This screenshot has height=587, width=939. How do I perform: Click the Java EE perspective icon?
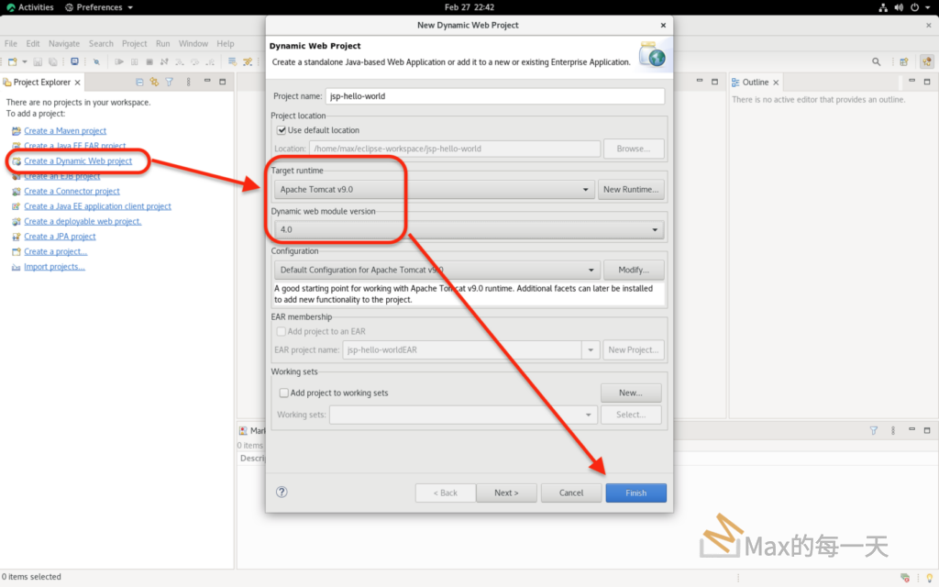click(x=926, y=61)
